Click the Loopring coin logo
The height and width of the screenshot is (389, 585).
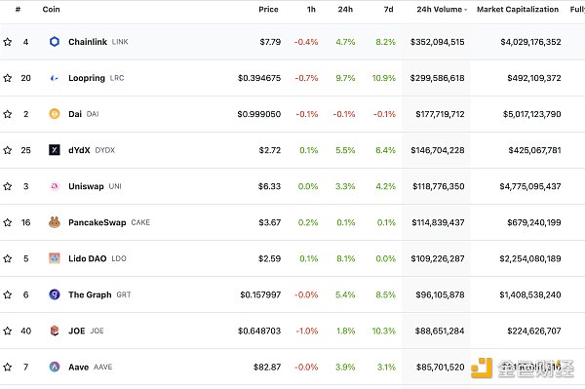[x=55, y=78]
